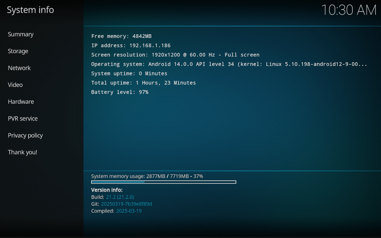This screenshot has width=381, height=238.
Task: Click the Compiled date 2025-03-19
Action: pos(129,211)
